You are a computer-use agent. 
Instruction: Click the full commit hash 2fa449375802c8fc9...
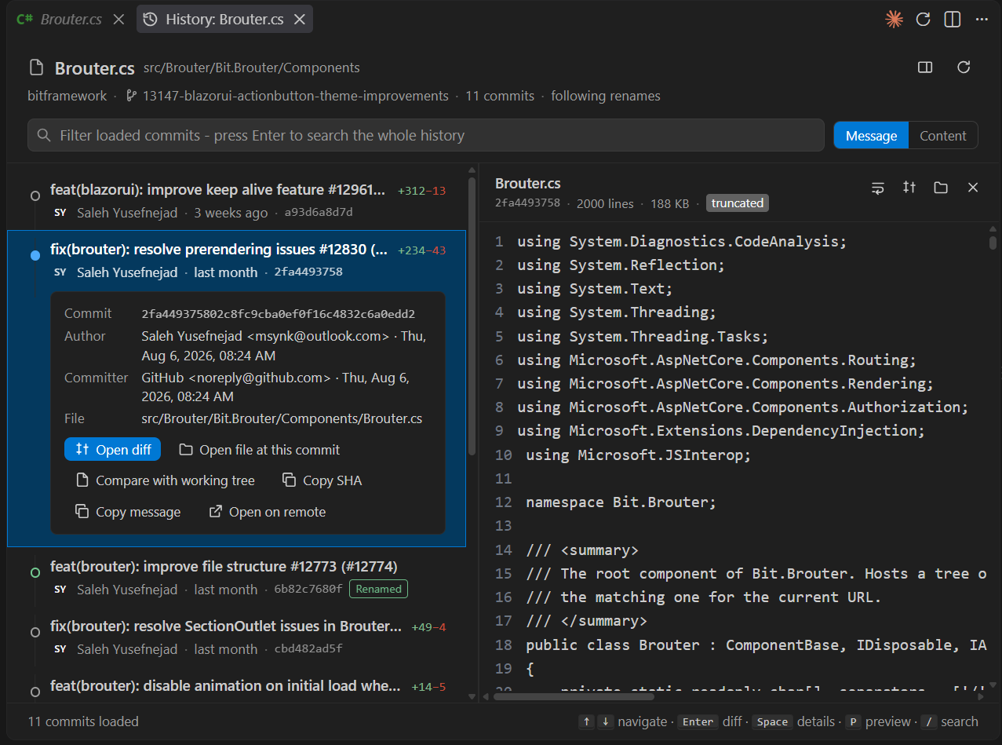278,314
